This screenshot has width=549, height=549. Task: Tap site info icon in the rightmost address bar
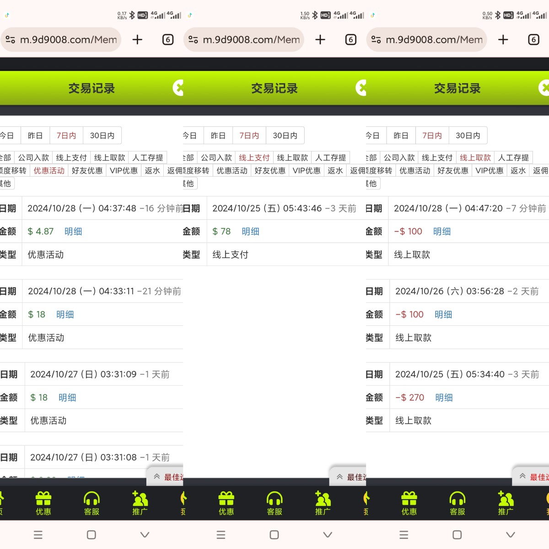pos(376,40)
